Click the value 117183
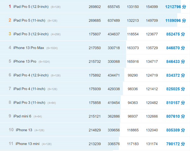The height and width of the screenshot is (151, 190). [x=133, y=144]
